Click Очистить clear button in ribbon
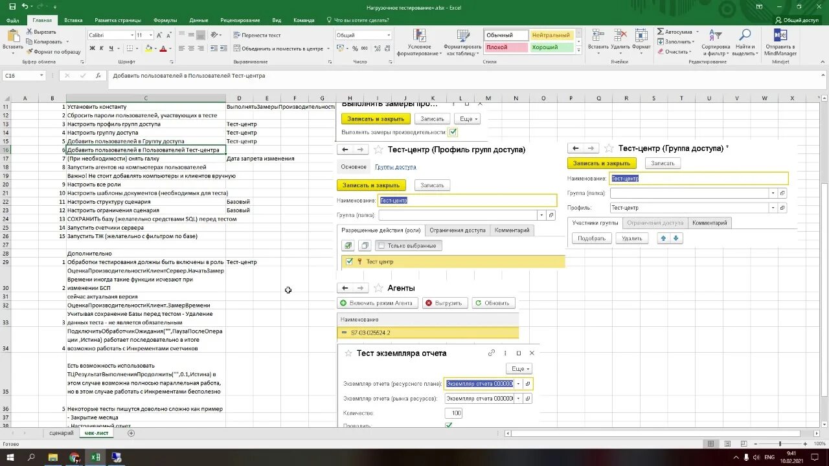Image resolution: width=829 pixels, height=466 pixels. click(674, 52)
